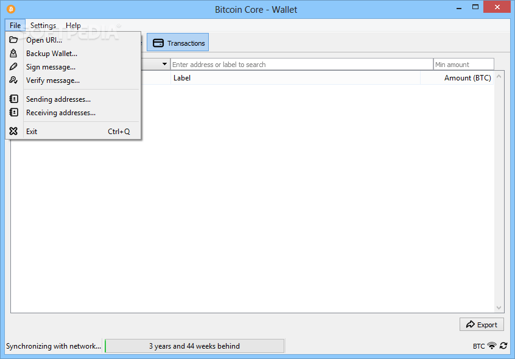Image resolution: width=515 pixels, height=359 pixels.
Task: Click Synchronizing with network... status text
Action: tap(53, 346)
